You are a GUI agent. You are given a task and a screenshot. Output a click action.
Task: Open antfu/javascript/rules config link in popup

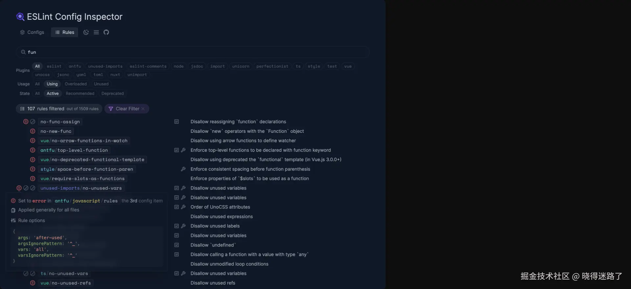tap(86, 201)
